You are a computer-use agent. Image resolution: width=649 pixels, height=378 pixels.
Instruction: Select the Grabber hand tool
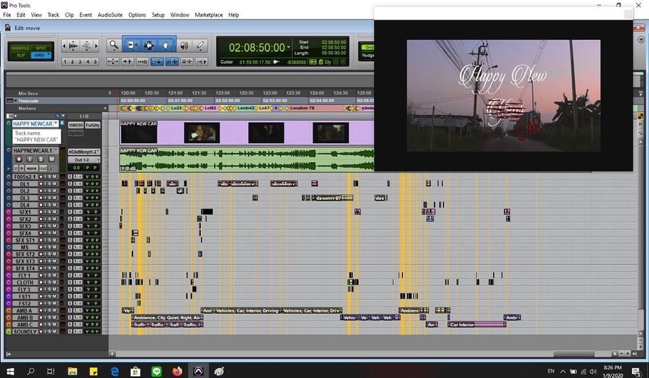click(165, 45)
